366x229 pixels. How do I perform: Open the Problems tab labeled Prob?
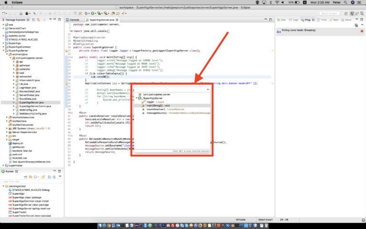[322, 20]
